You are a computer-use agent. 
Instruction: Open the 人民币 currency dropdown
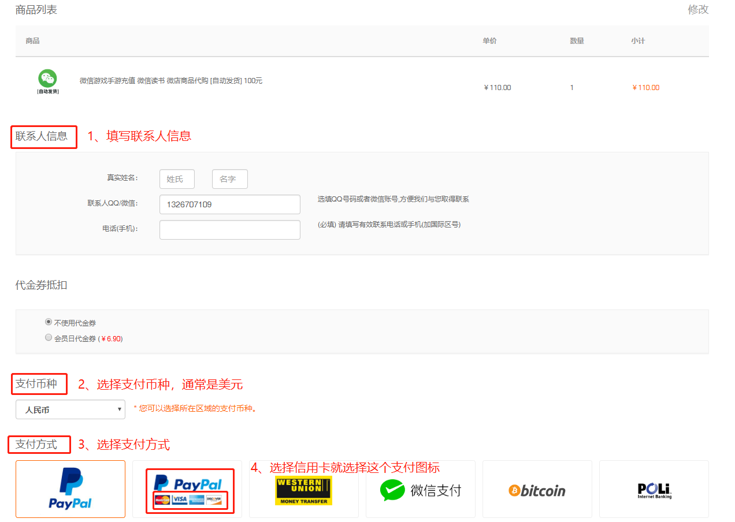70,409
